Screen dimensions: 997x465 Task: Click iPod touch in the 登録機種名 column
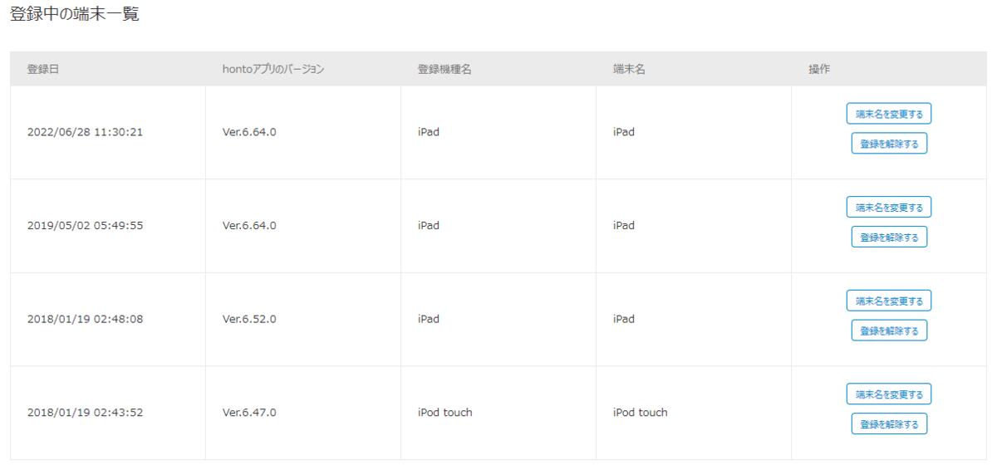(x=445, y=412)
